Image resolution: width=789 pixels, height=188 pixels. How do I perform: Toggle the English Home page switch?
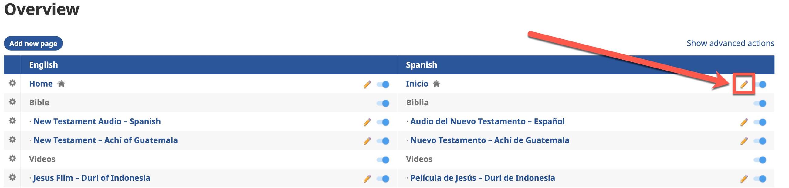(x=383, y=84)
